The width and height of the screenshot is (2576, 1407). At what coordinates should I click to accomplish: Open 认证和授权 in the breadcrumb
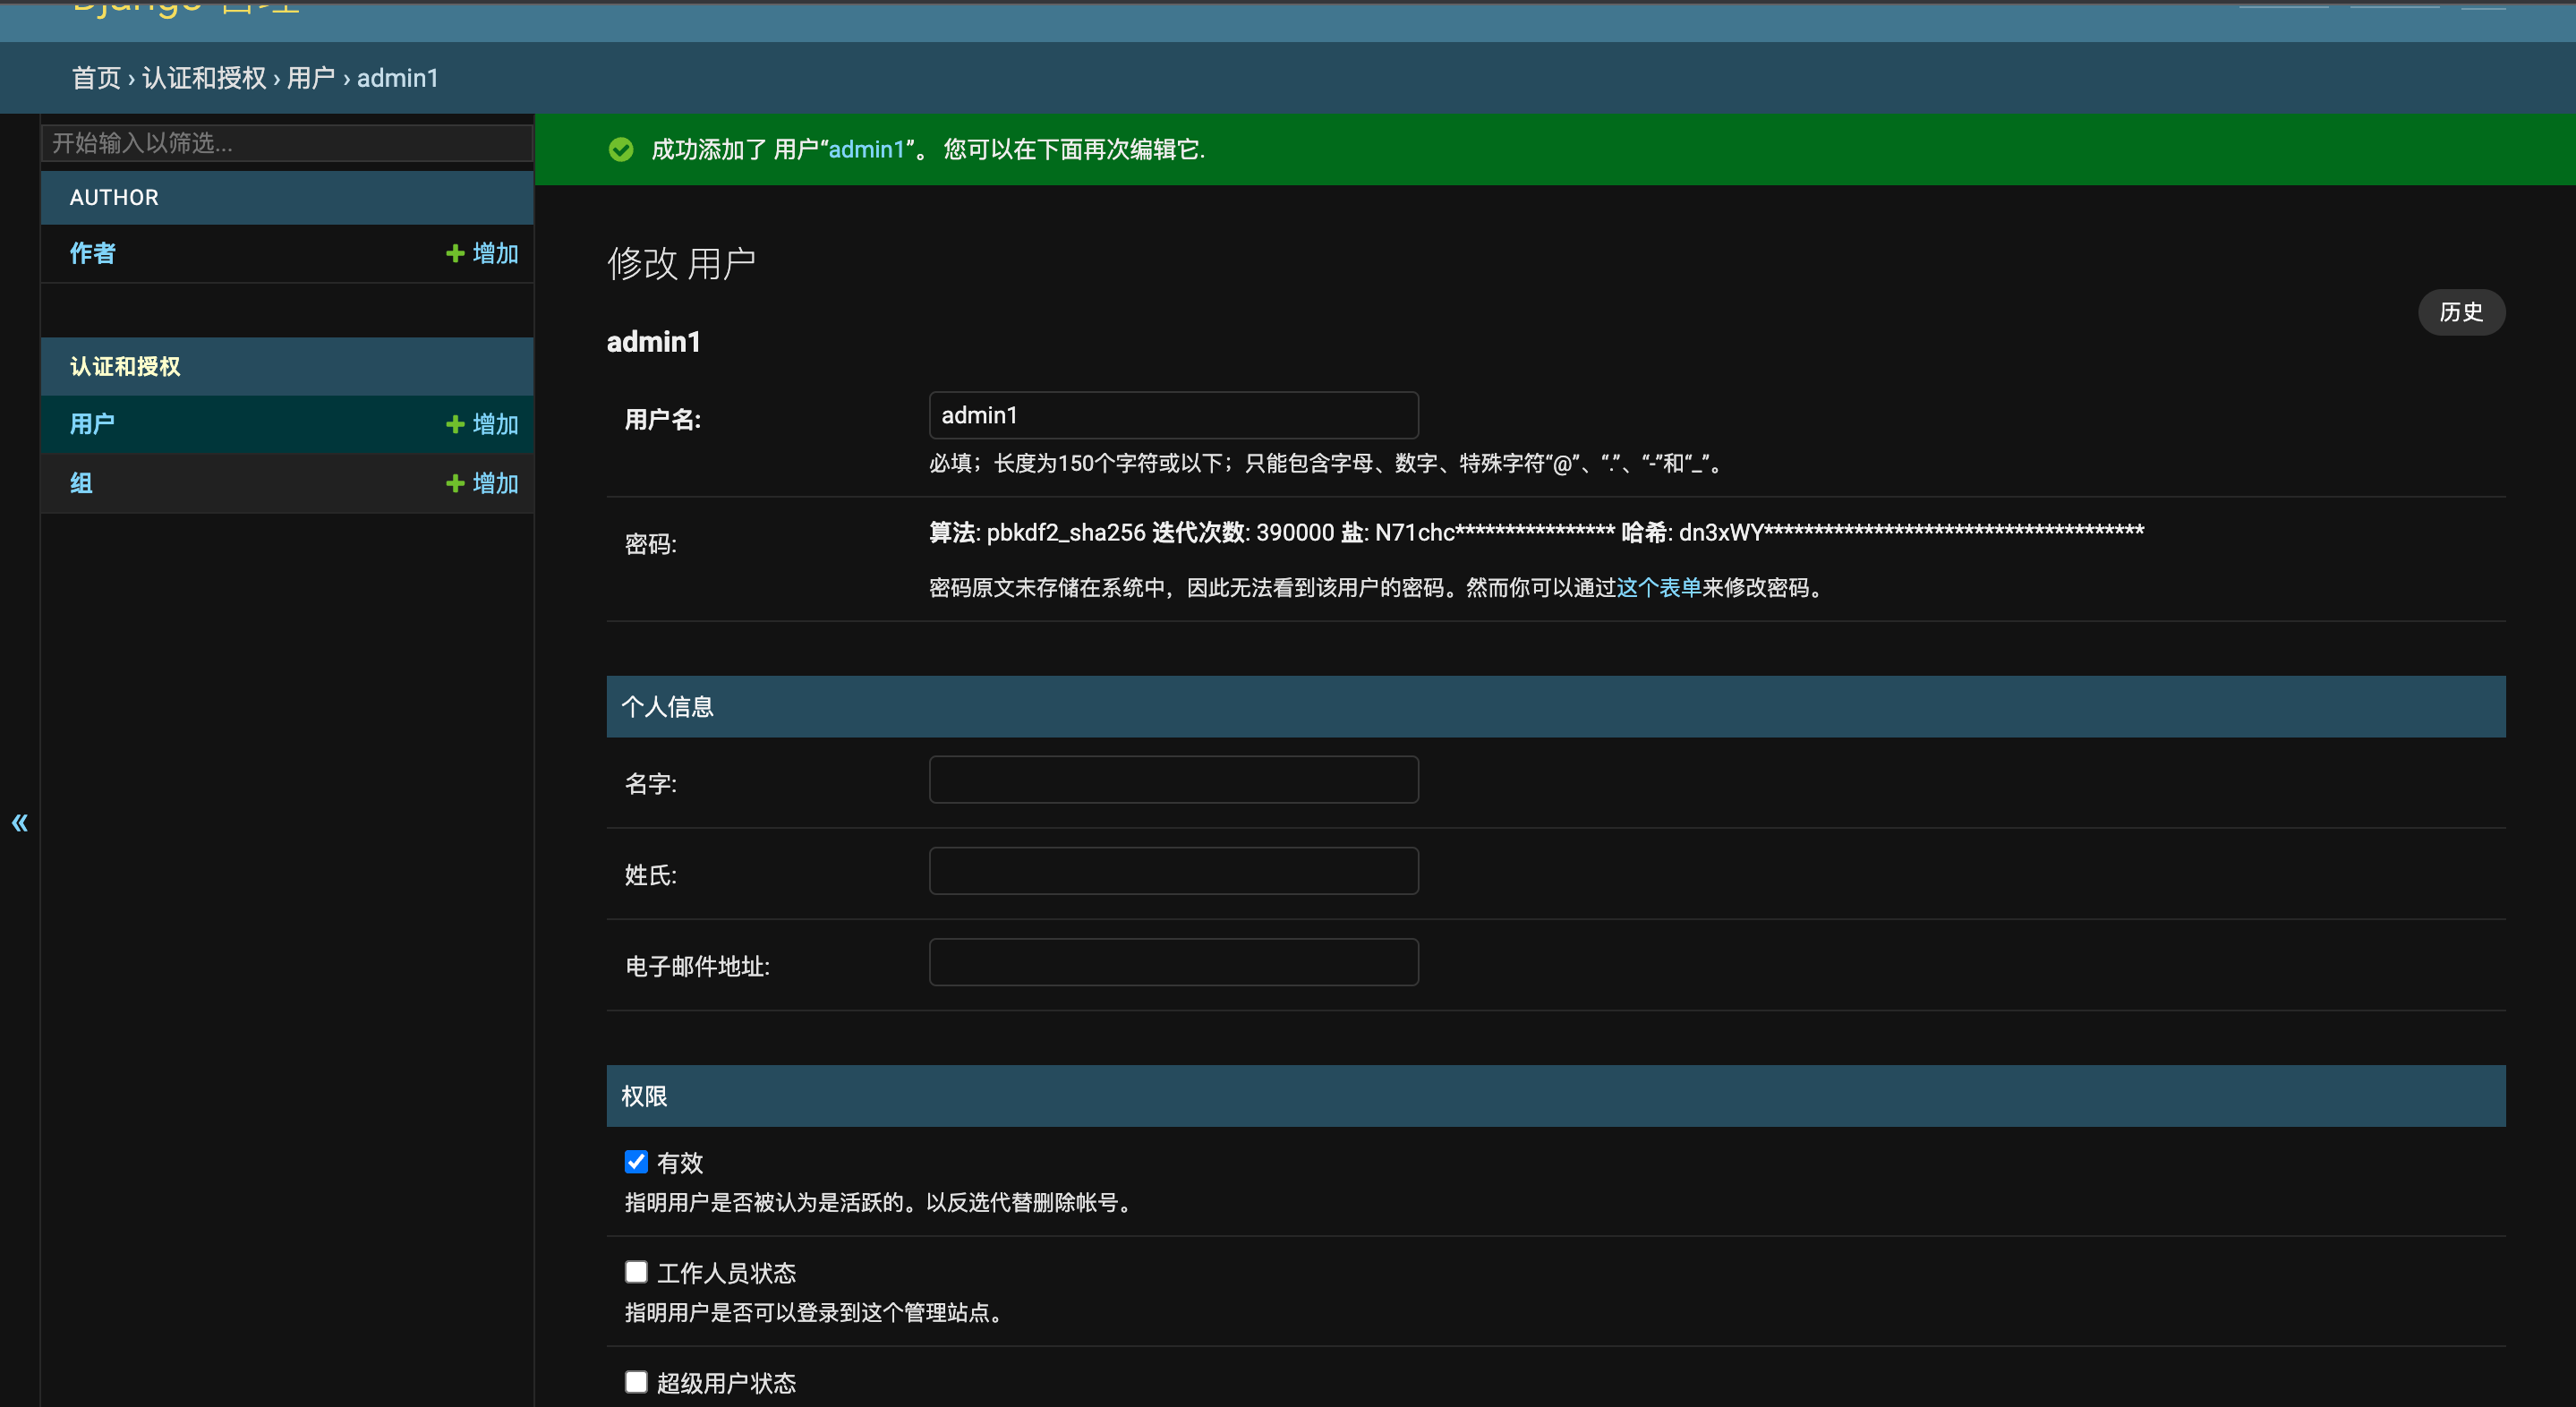pos(204,78)
